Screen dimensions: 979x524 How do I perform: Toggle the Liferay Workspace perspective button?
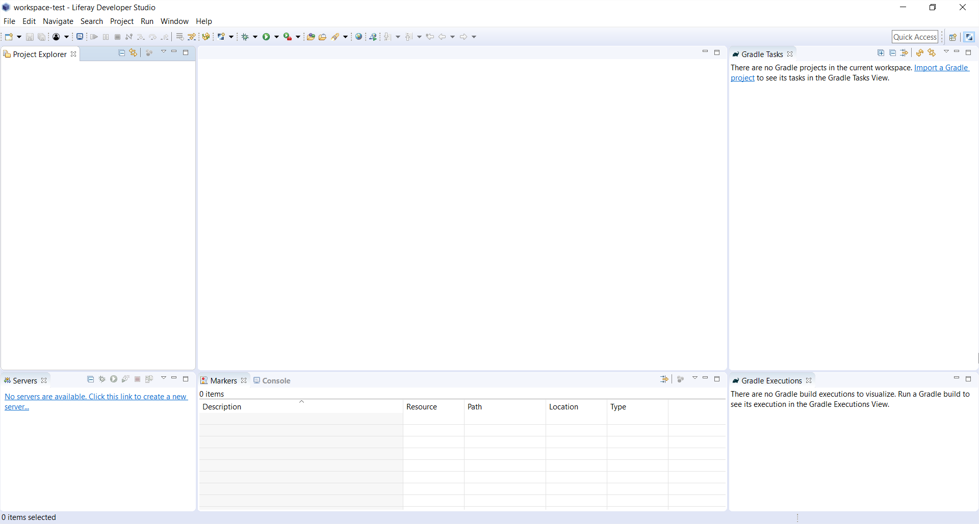pyautogui.click(x=969, y=37)
